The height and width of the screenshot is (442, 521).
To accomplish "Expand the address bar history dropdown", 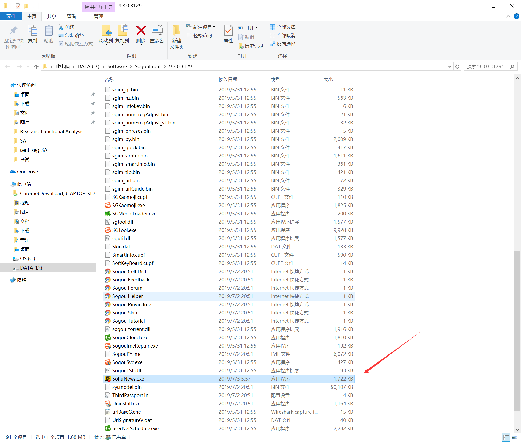I will point(450,67).
